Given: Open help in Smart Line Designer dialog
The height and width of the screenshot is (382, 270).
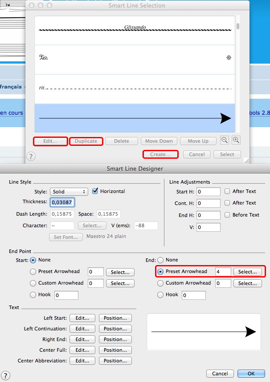Looking at the screenshot, I should (x=6, y=376).
